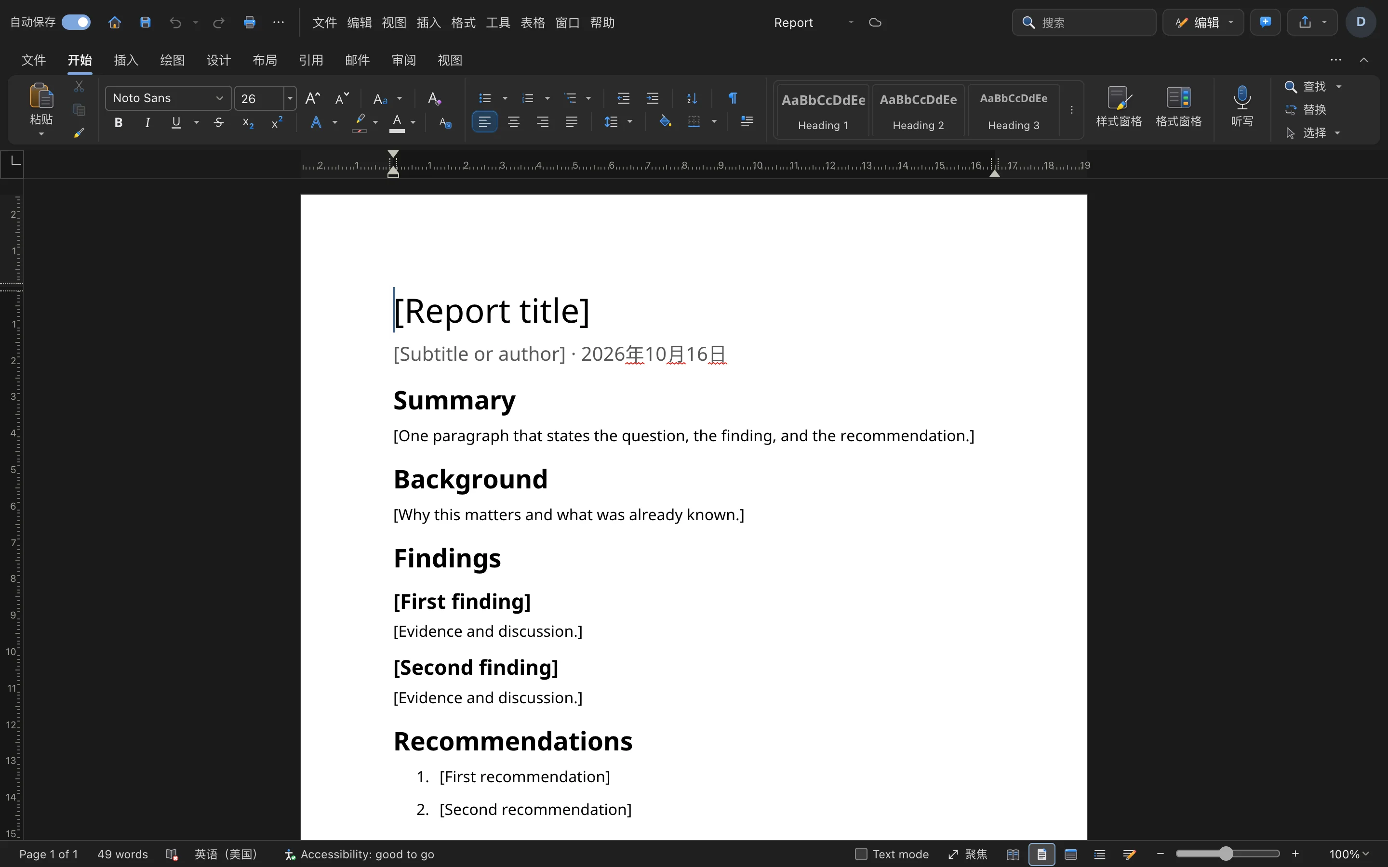This screenshot has height=867, width=1388.
Task: Apply superscript formatting
Action: point(277,122)
